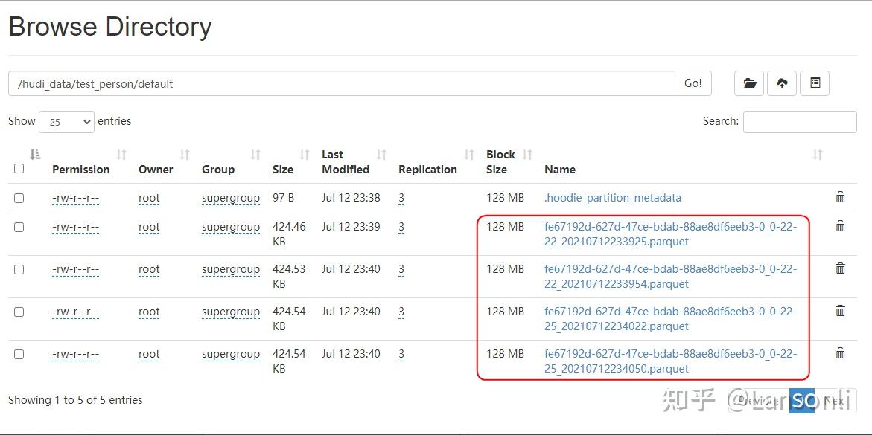
Task: Check the box for .hoodie_partition_metadata row
Action: (x=19, y=198)
